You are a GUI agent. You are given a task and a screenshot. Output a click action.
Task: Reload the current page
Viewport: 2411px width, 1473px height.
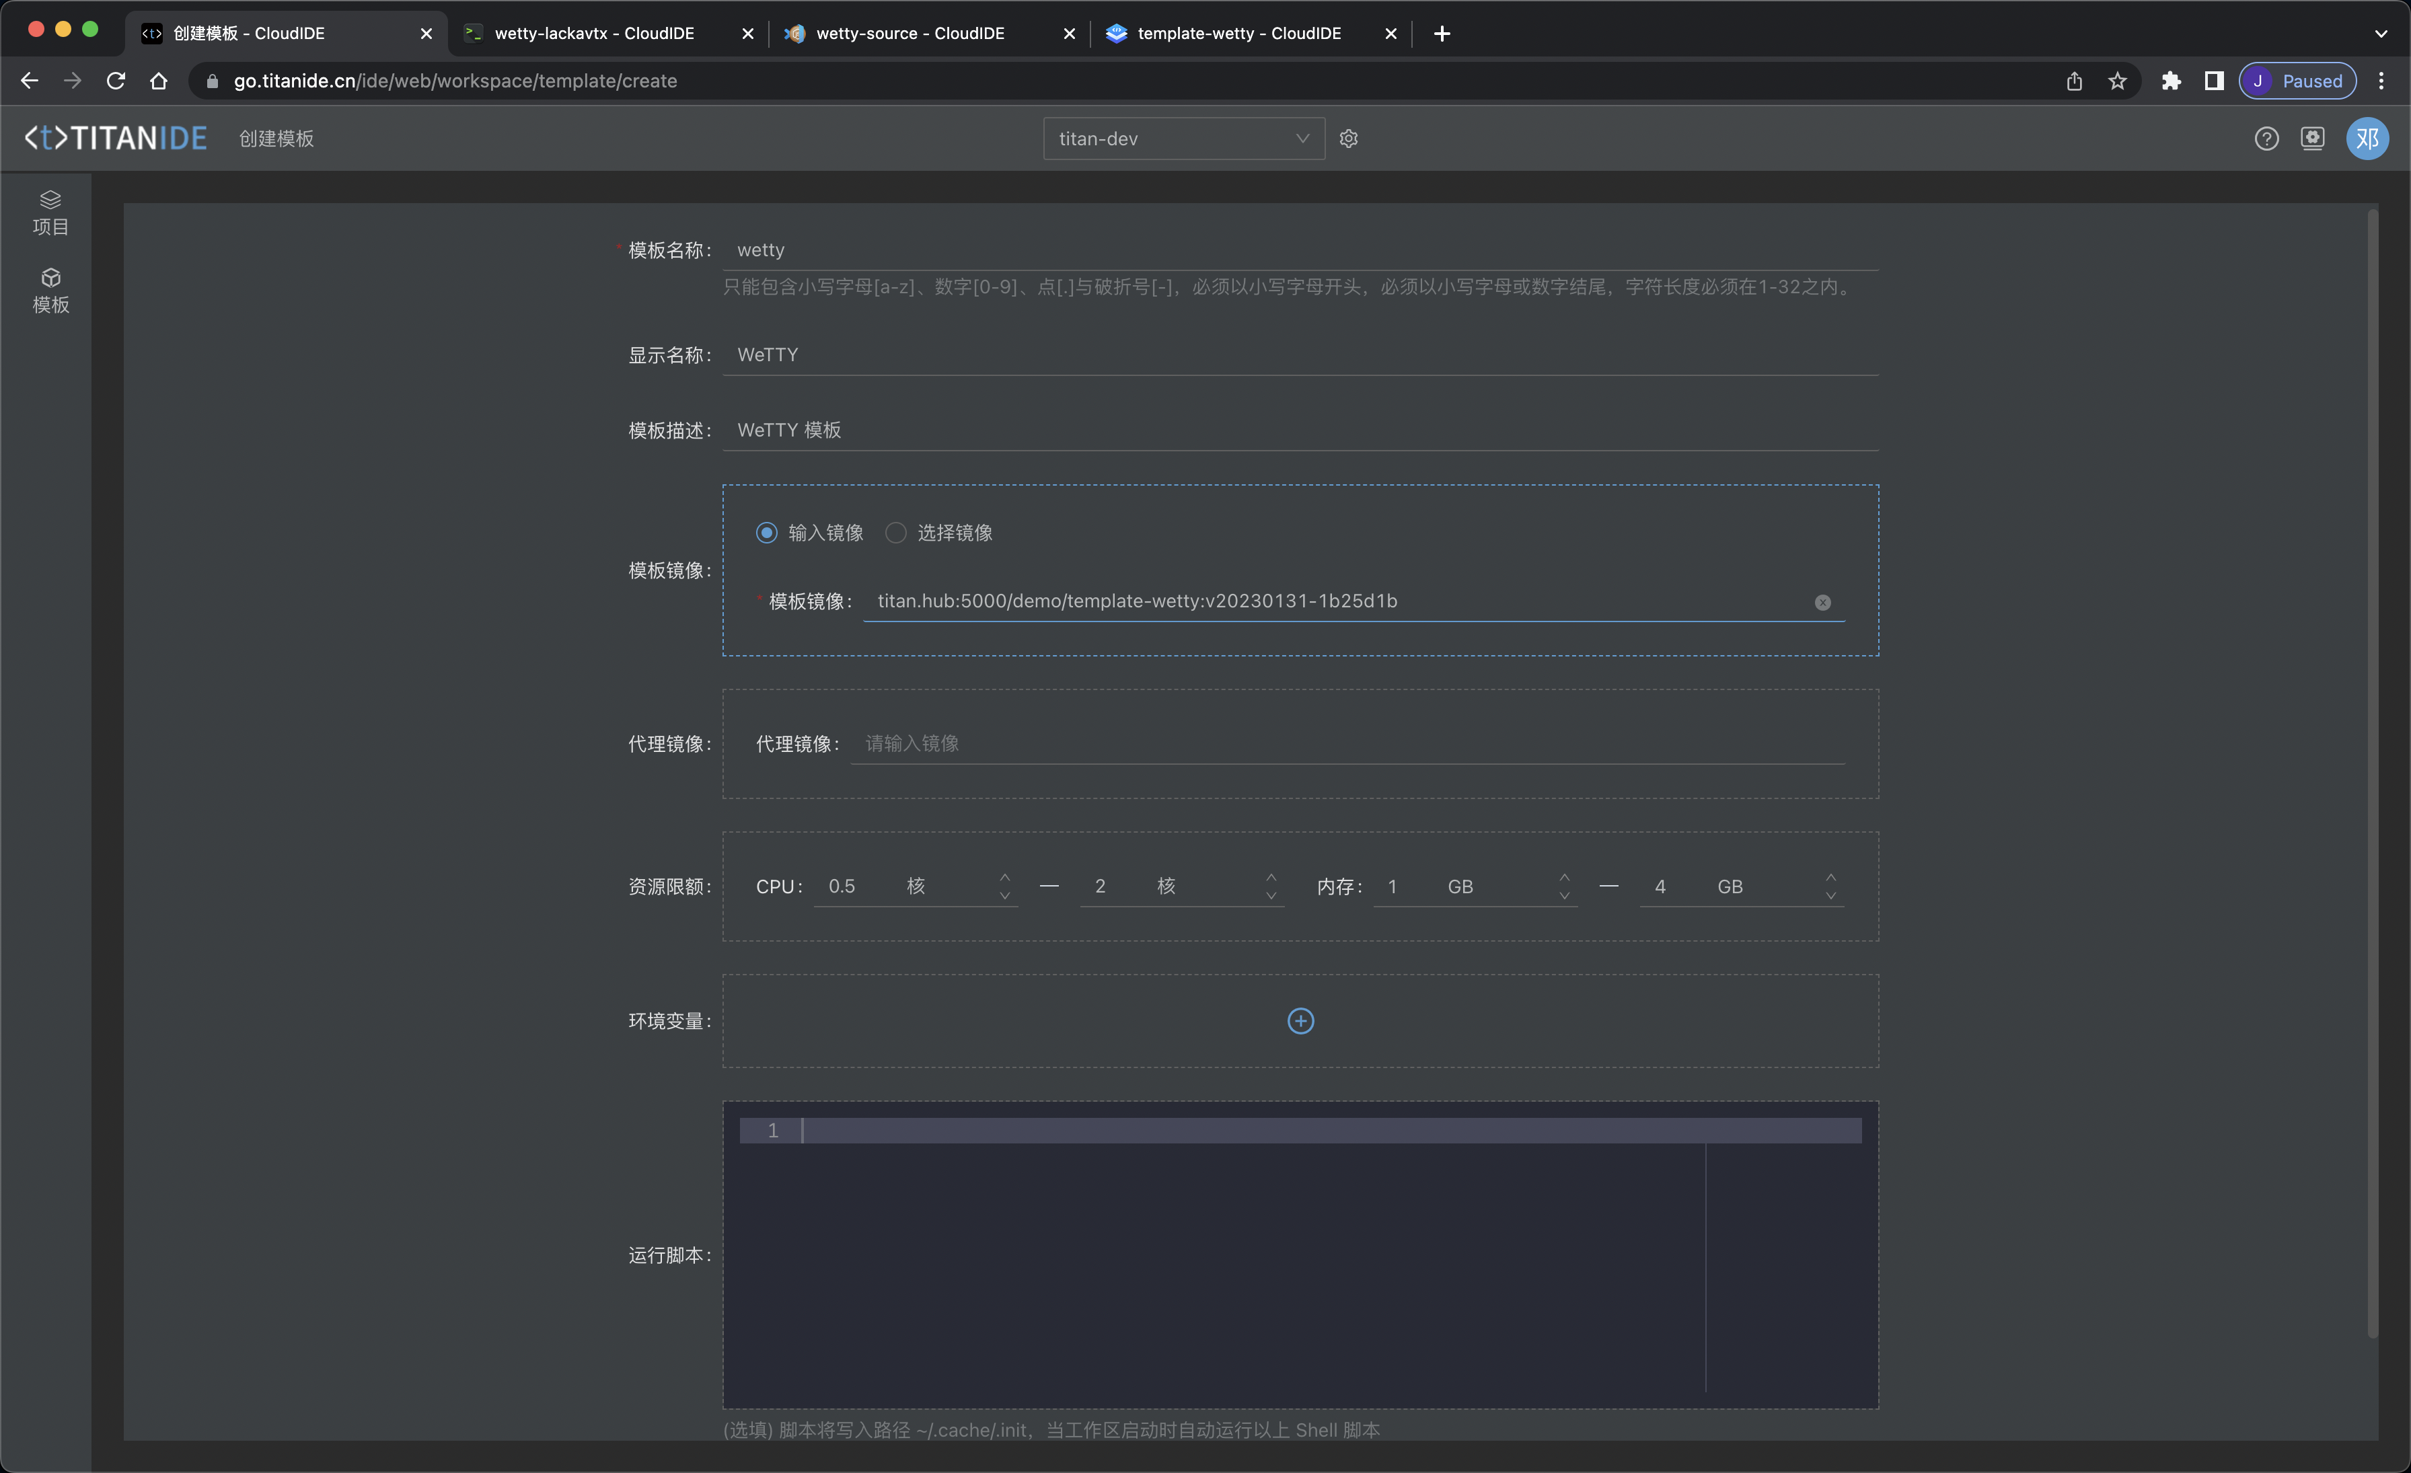pos(116,81)
